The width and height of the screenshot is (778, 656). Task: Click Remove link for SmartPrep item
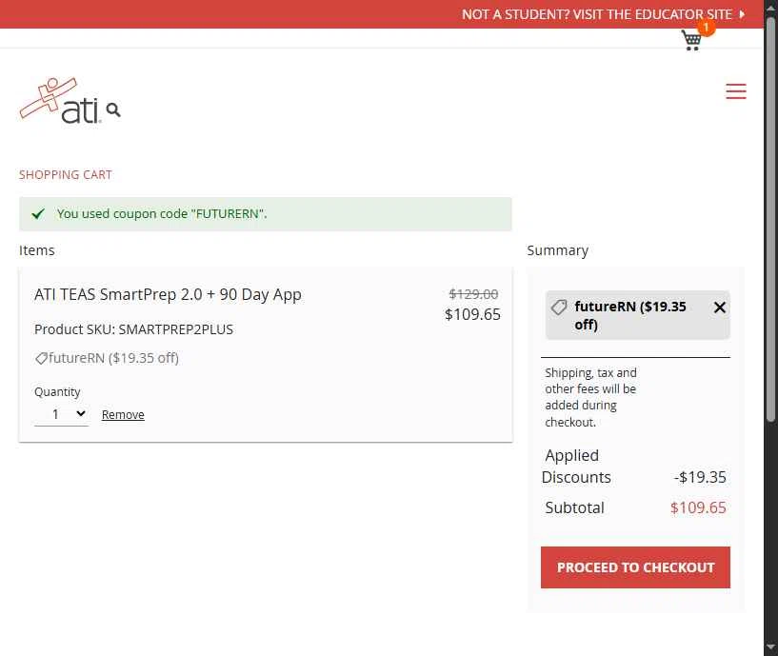(x=123, y=414)
